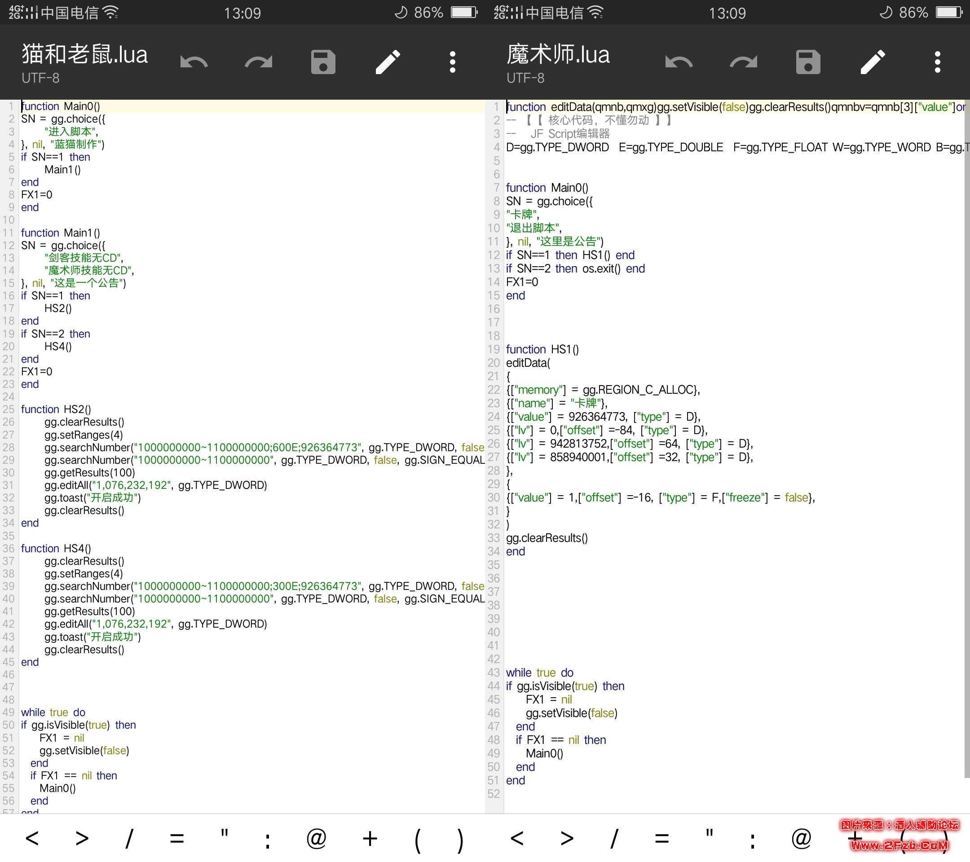Insert the ( symbol in left editor
The height and width of the screenshot is (862, 970).
pyautogui.click(x=418, y=841)
